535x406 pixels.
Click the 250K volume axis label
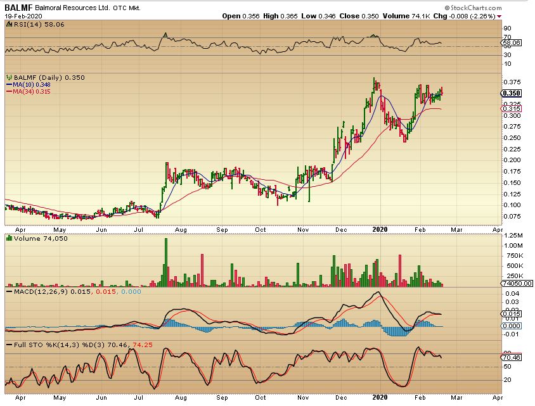click(x=515, y=276)
